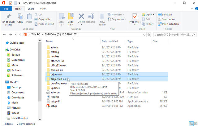198x126 pixels.
Task: Expand address bar history dropdown
Action: 144,35
